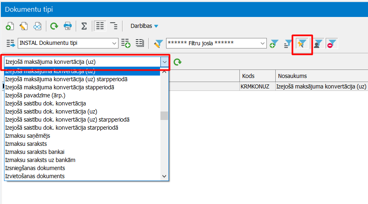Viewport: 368px width, 204px height.
Task: Click the remove filter red minus icon
Action: 332,44
